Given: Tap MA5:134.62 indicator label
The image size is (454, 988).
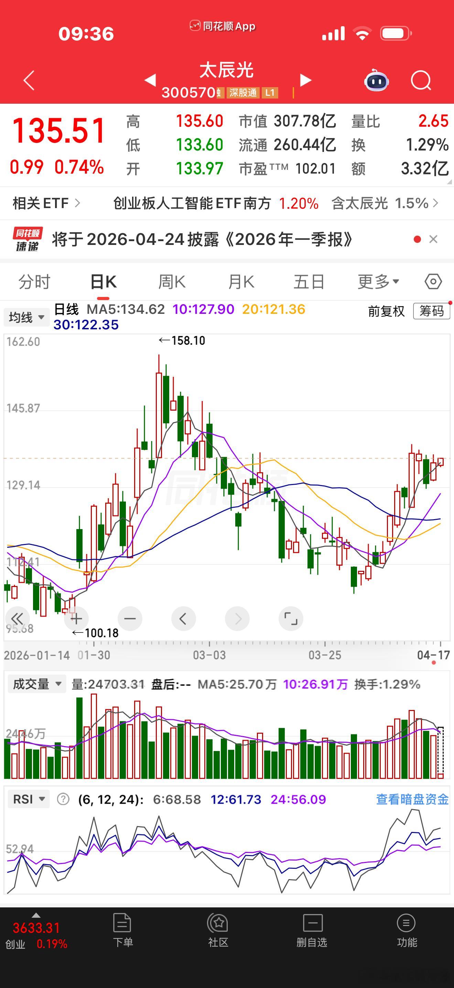Looking at the screenshot, I should click(126, 309).
